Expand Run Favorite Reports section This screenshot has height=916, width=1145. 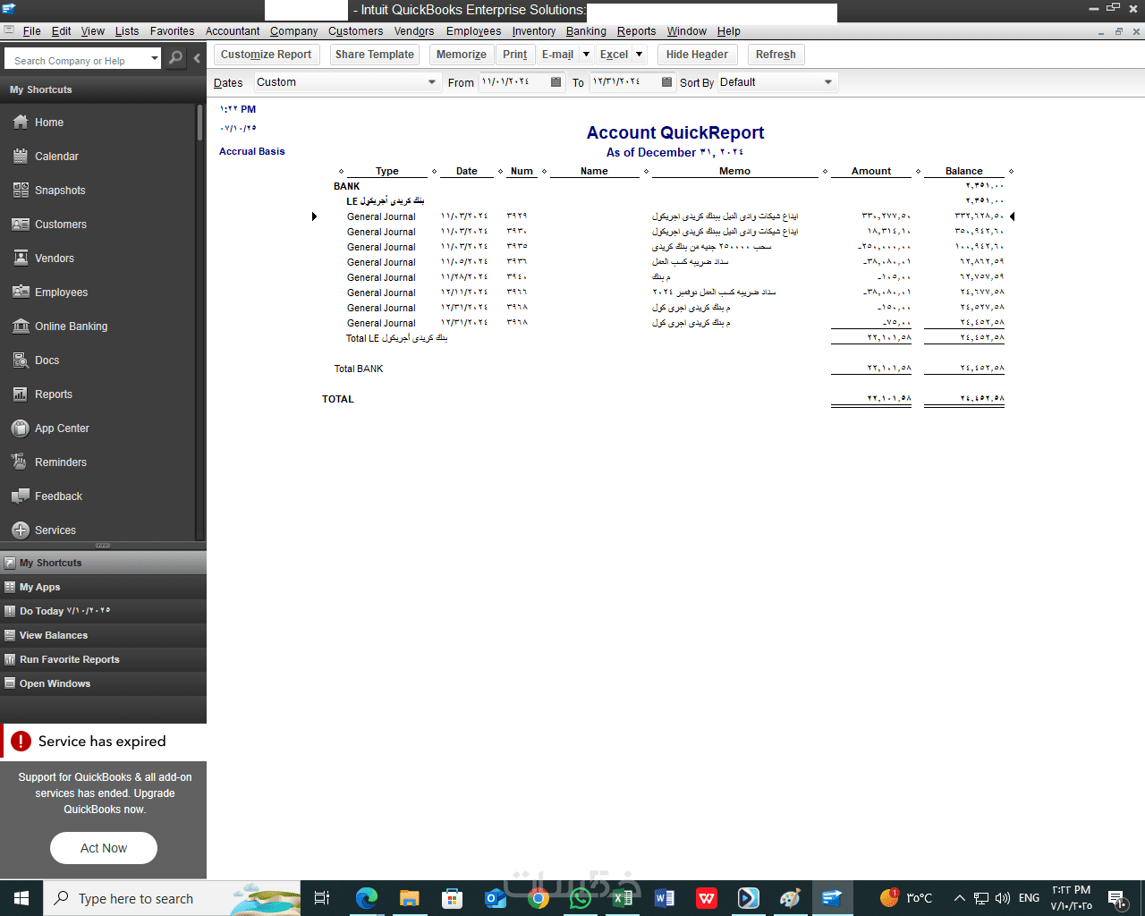point(103,659)
